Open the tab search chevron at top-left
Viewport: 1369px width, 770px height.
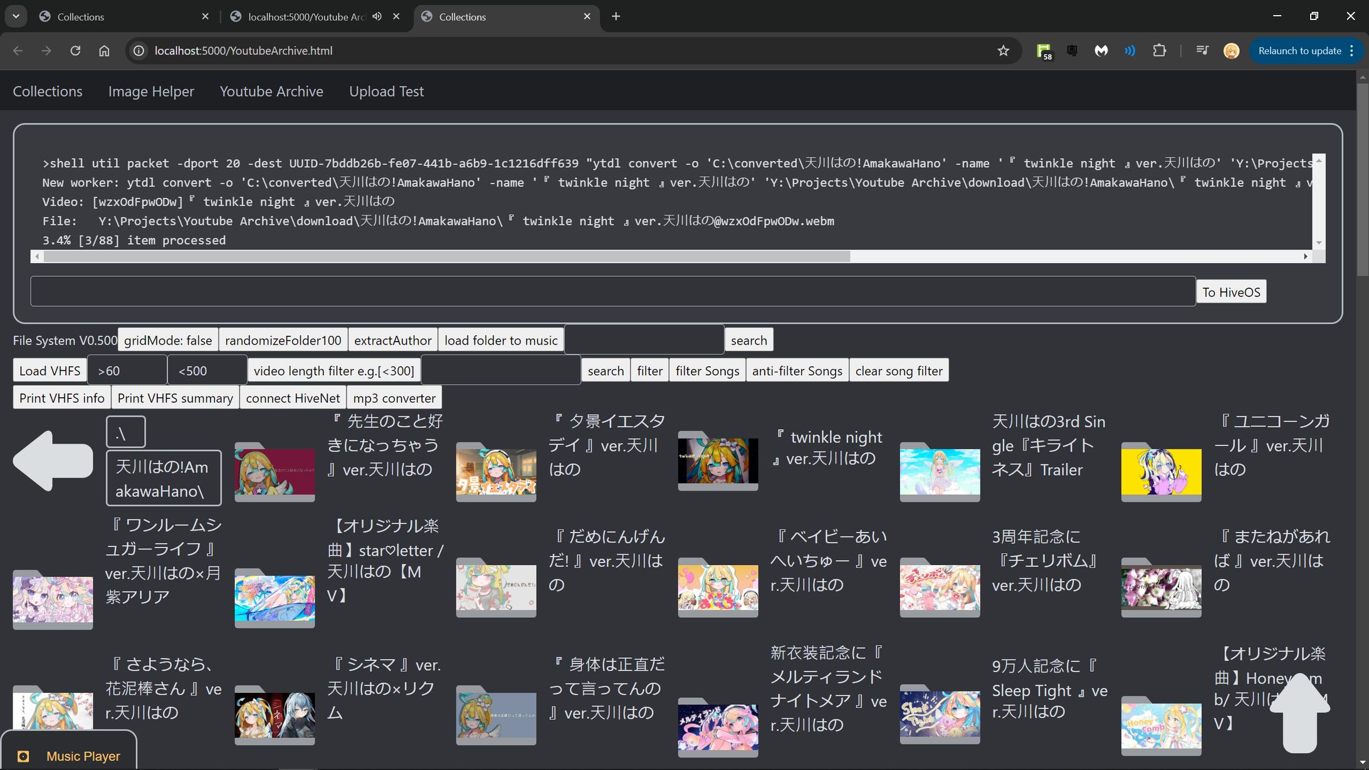[x=16, y=16]
